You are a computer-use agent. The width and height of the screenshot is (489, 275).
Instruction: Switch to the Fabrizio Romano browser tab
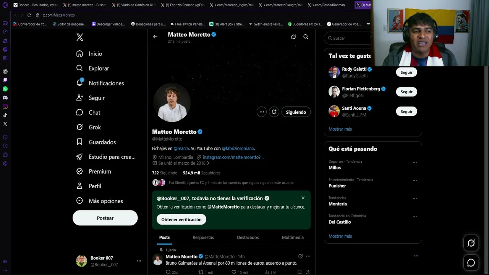(x=183, y=5)
